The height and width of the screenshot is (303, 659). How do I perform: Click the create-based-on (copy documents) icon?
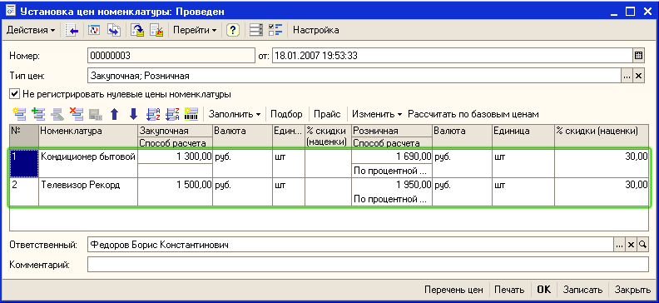(x=114, y=30)
